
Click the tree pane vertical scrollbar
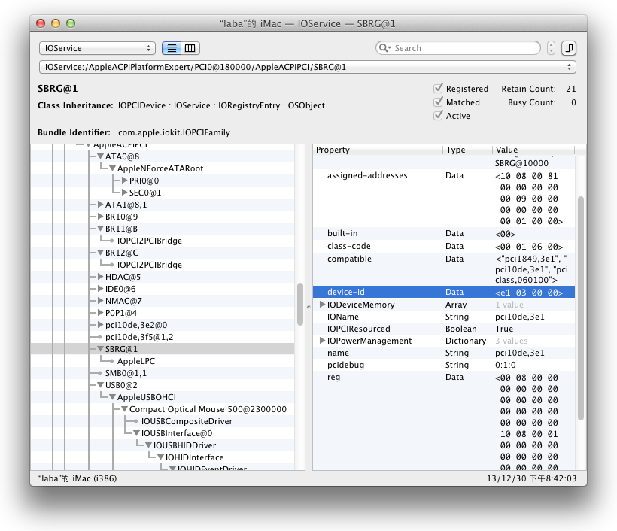(300, 304)
